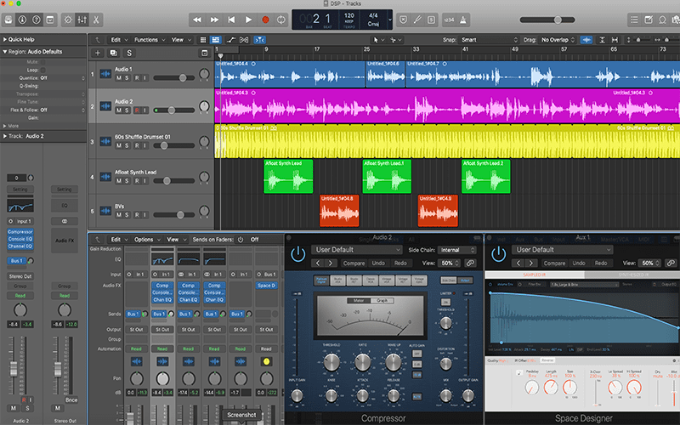
Task: Click the Record button in transport
Action: (x=265, y=19)
